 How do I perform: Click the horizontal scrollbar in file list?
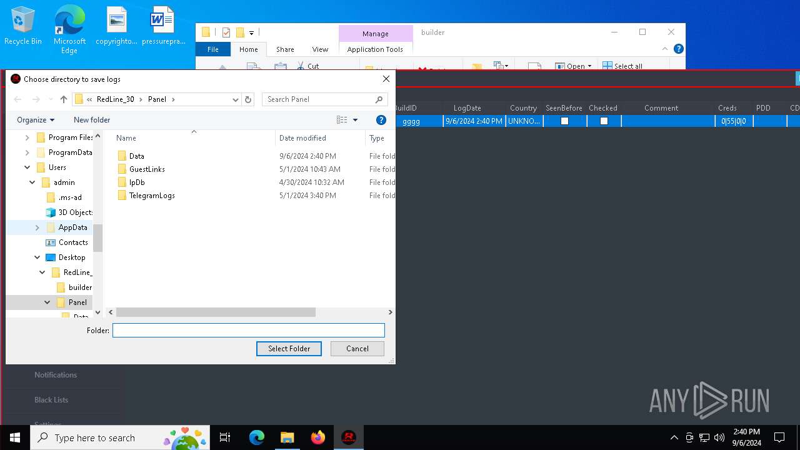pyautogui.click(x=216, y=312)
